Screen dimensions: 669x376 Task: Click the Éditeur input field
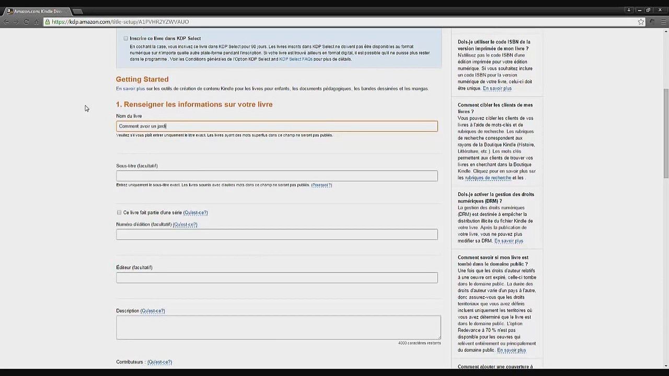pyautogui.click(x=277, y=278)
